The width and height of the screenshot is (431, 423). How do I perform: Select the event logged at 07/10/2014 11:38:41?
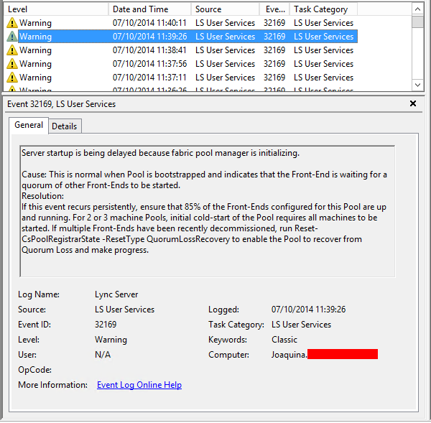coord(181,50)
